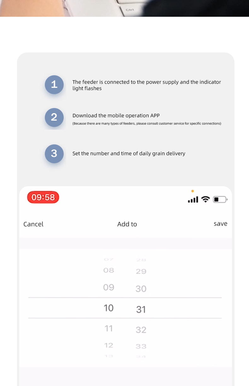Select minute 33 in the picker
Viewport: 249px width, 386px height.
pyautogui.click(x=141, y=346)
